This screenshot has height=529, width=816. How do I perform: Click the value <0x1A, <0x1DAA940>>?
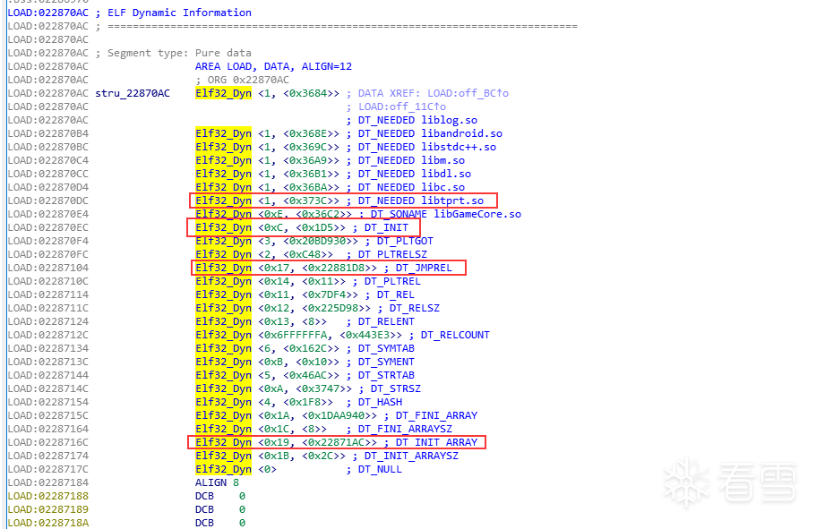(x=317, y=415)
